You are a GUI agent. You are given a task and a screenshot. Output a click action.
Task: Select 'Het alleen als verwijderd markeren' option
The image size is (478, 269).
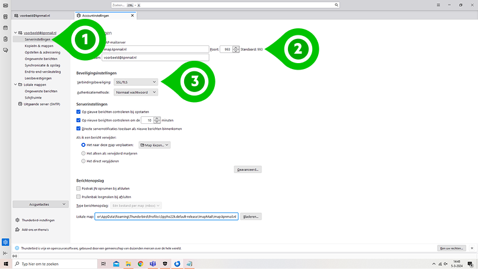point(83,153)
